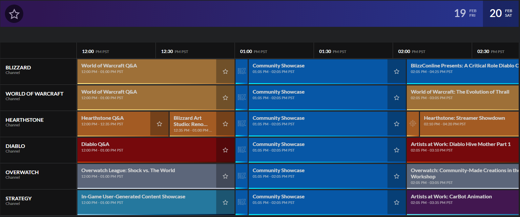Click the BLIZZ logo block in Overwatch row

click(x=242, y=176)
